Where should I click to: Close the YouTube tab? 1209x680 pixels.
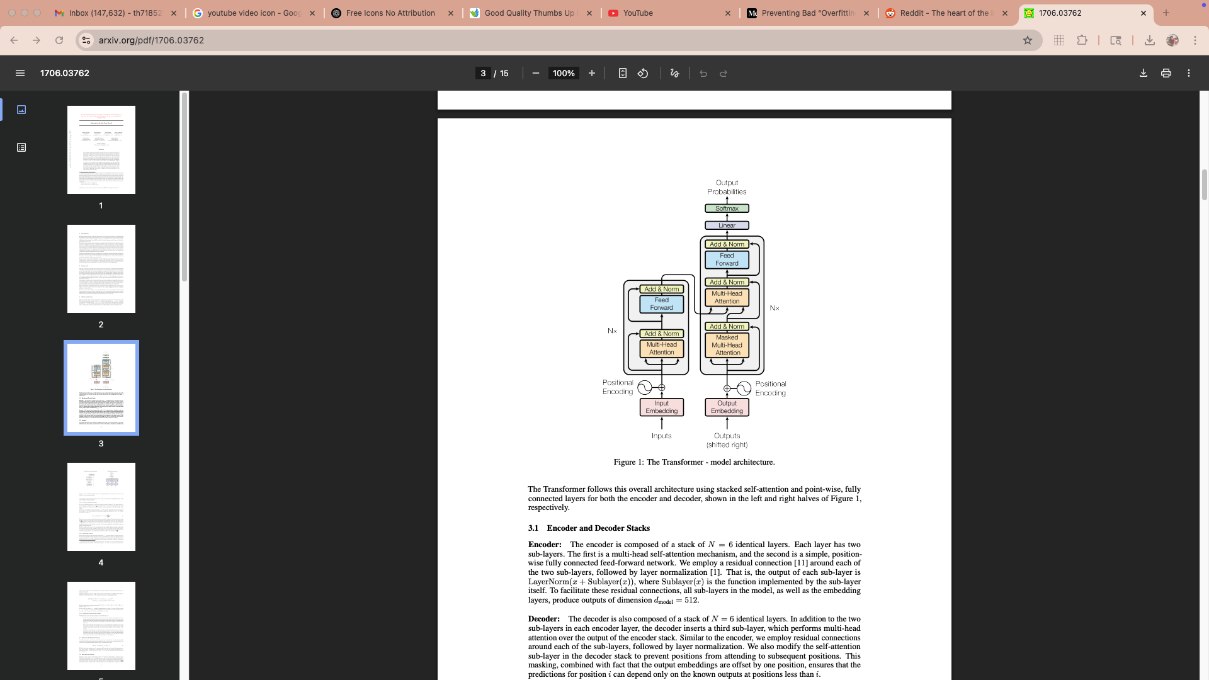(x=728, y=13)
